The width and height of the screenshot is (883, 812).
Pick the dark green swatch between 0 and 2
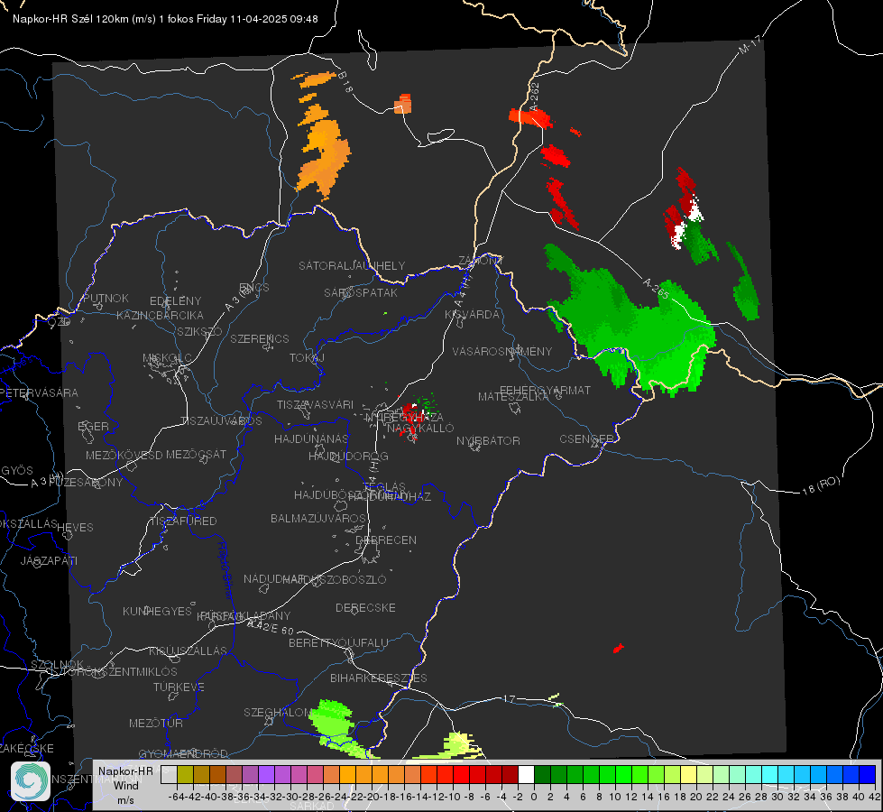[542, 775]
